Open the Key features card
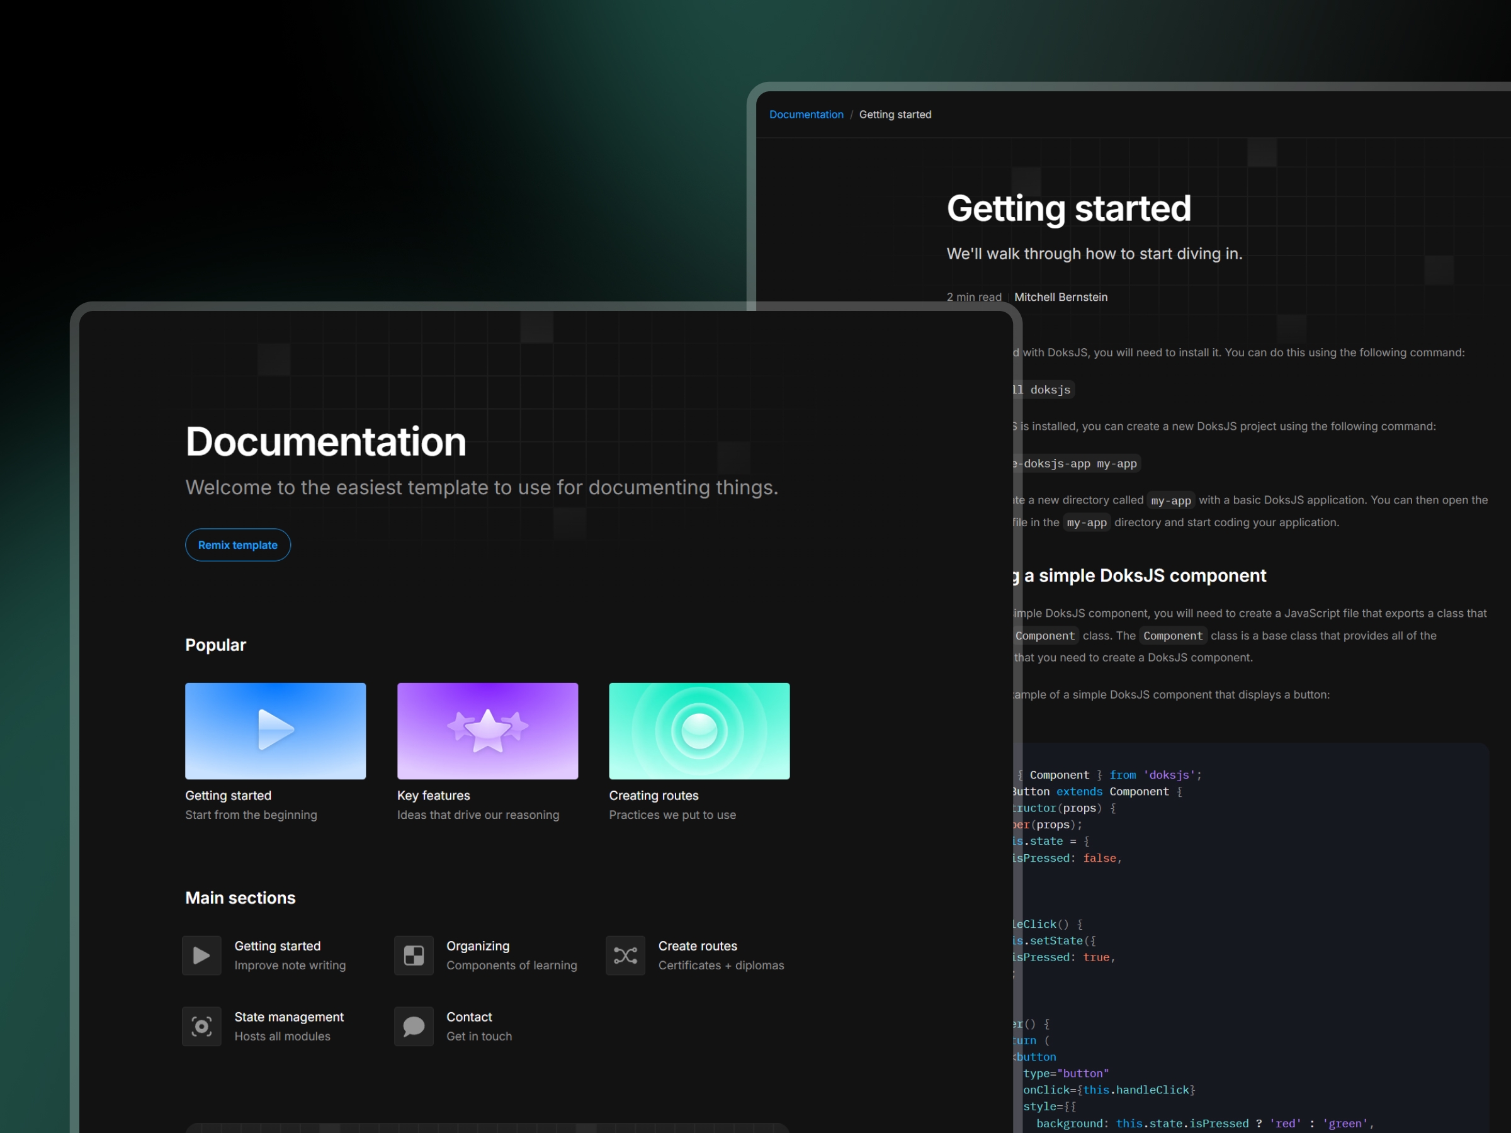 487,731
